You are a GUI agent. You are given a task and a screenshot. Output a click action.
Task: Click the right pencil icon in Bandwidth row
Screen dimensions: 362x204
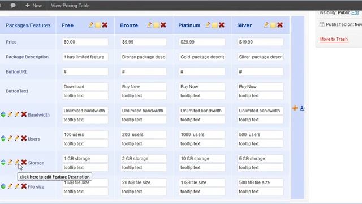pyautogui.click(x=17, y=114)
